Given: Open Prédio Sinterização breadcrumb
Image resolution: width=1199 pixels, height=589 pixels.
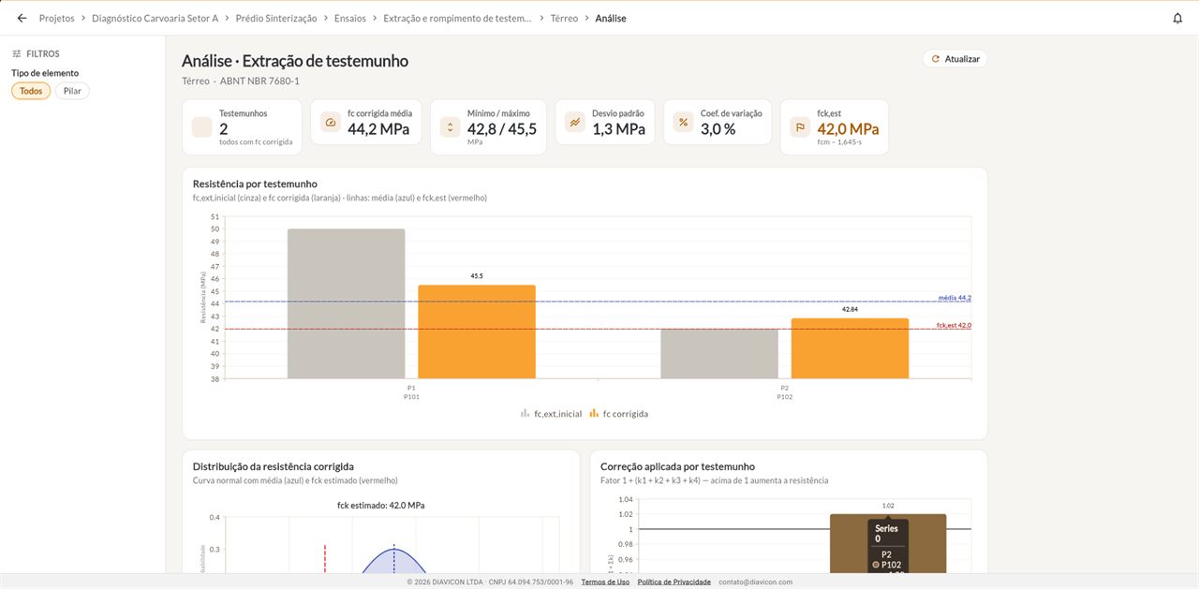Looking at the screenshot, I should click(x=276, y=18).
